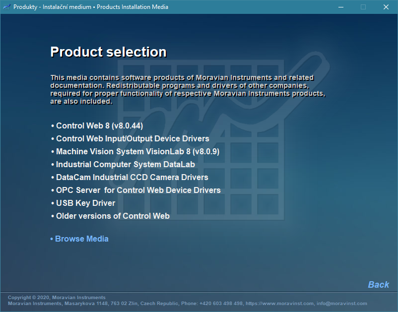This screenshot has height=312, width=398.
Task: Click the app icon in the title bar
Action: (7, 7)
